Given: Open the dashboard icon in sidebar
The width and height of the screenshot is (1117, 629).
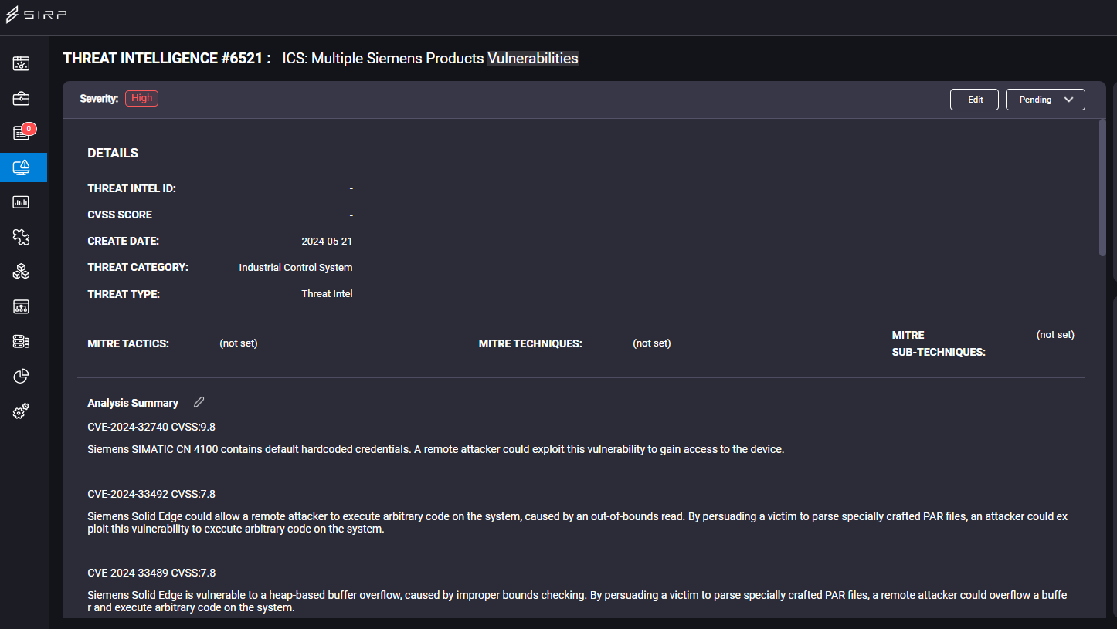Looking at the screenshot, I should pos(21,63).
